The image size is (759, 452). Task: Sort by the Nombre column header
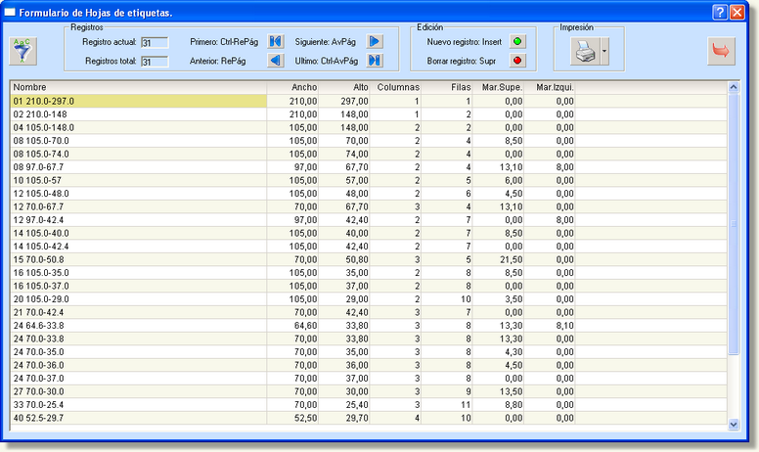[139, 88]
